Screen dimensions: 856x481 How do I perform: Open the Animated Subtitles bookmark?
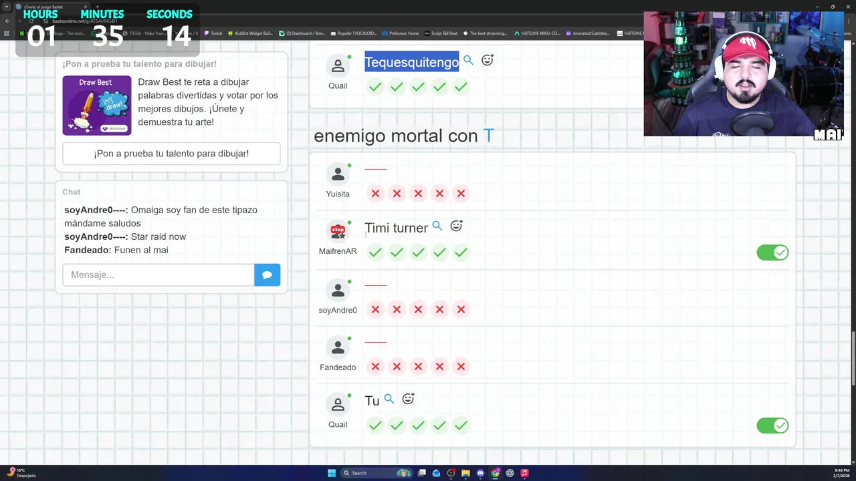click(x=588, y=33)
